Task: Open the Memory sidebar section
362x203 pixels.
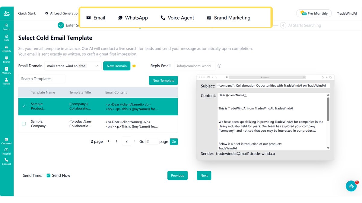Action: point(6,70)
